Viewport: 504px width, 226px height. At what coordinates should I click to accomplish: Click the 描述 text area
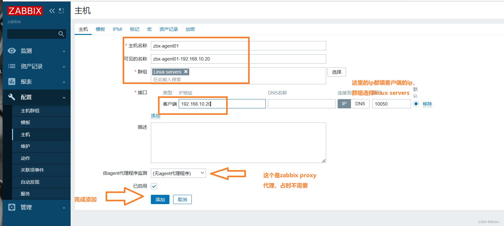pos(238,143)
